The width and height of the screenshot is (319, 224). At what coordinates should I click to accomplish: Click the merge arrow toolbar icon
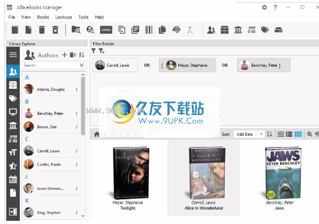190,30
